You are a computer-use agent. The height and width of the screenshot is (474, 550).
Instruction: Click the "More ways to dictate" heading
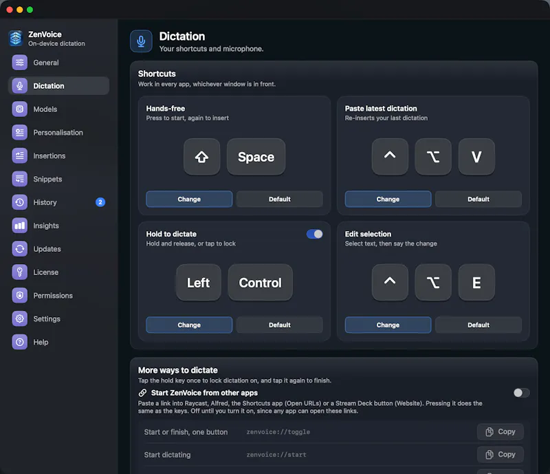[178, 370]
